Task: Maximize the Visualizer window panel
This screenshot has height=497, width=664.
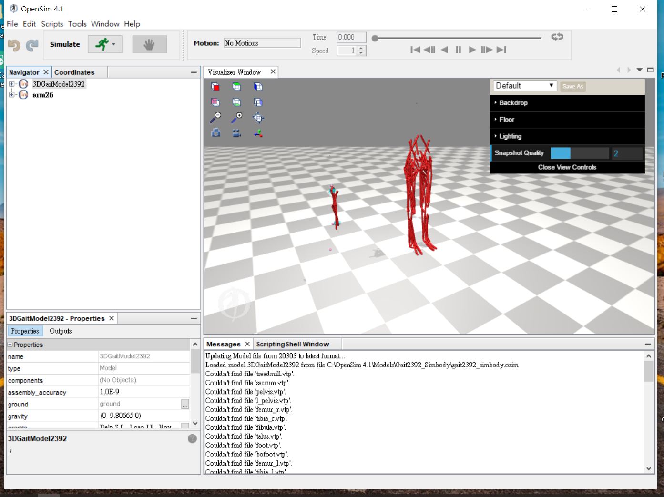Action: point(650,70)
